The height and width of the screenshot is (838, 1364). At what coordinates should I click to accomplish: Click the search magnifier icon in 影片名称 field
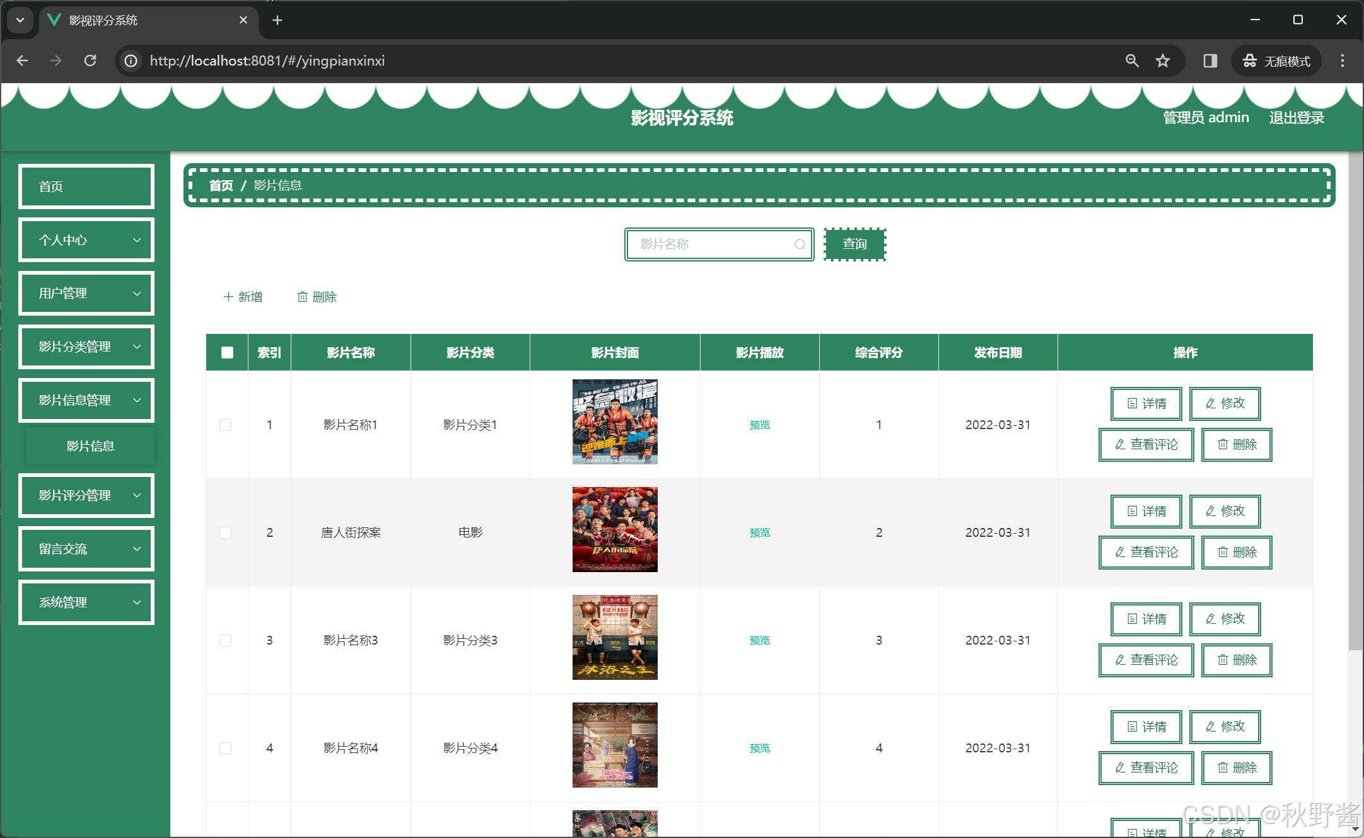click(800, 244)
